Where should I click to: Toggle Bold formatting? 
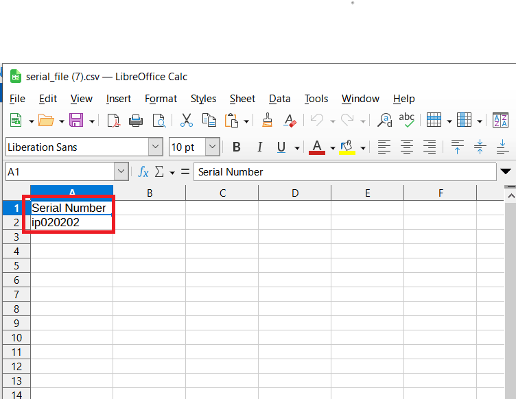236,147
